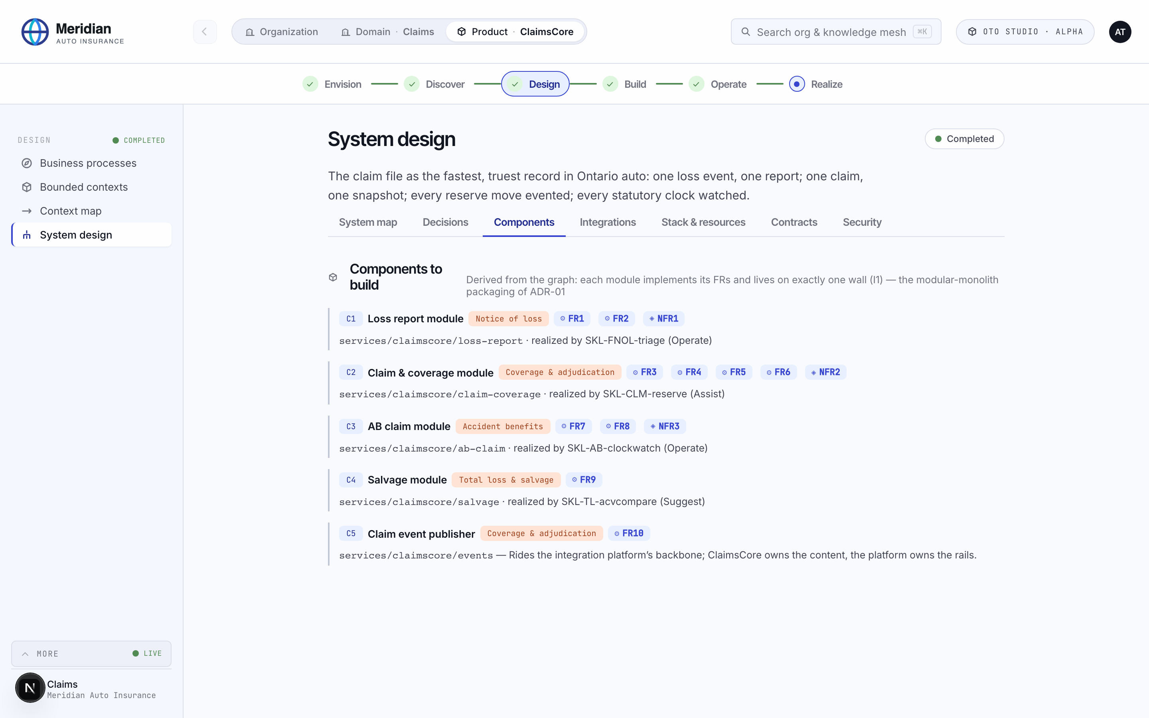Expand the MORE panel chevron
Viewport: 1149px width, 718px height.
pos(26,654)
